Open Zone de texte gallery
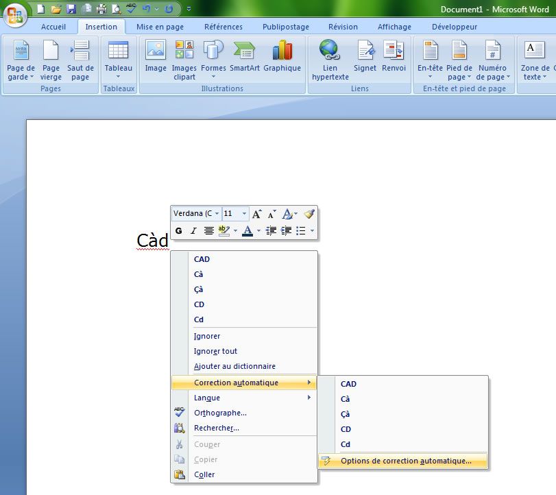The height and width of the screenshot is (495, 556). (x=535, y=60)
